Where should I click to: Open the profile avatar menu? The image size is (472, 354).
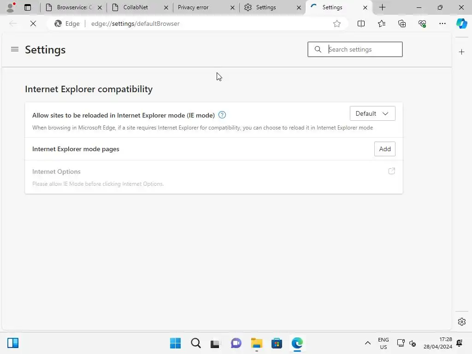[11, 7]
